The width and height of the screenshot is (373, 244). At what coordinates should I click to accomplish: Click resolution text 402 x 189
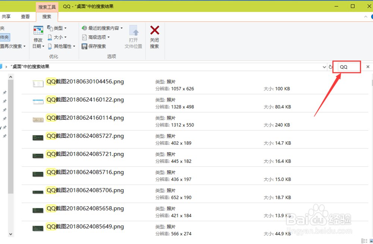[x=181, y=143]
